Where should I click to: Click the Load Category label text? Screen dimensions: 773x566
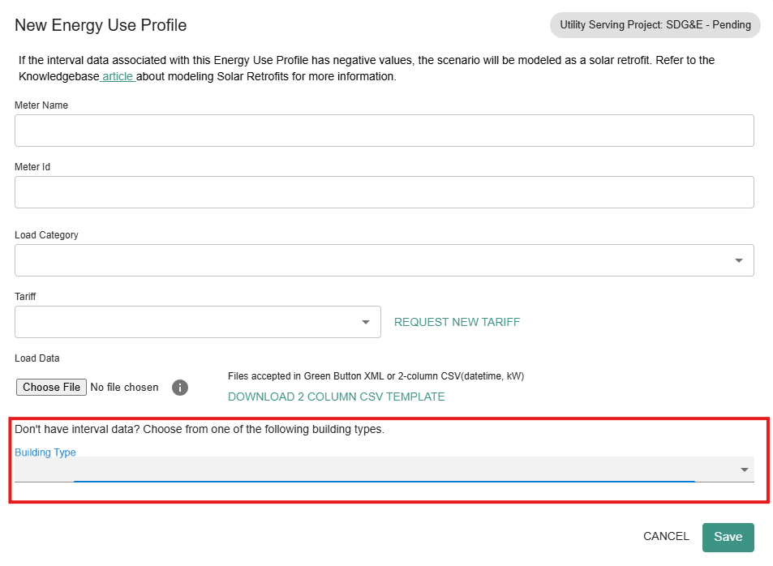pyautogui.click(x=46, y=235)
